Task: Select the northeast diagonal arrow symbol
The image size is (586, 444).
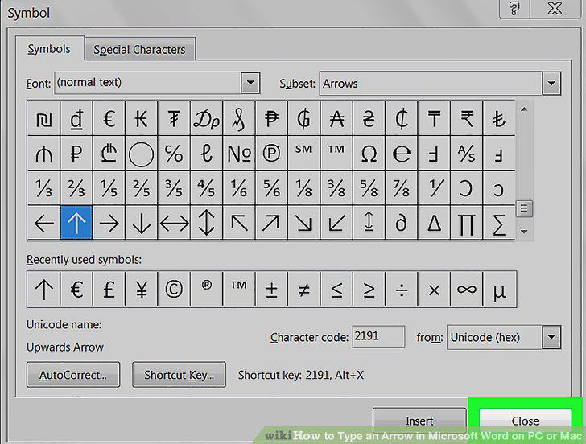Action: point(271,223)
